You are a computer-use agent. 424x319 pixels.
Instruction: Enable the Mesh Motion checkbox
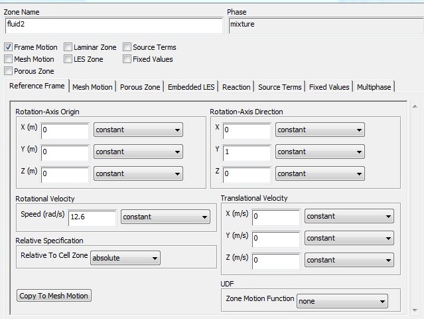pos(9,59)
